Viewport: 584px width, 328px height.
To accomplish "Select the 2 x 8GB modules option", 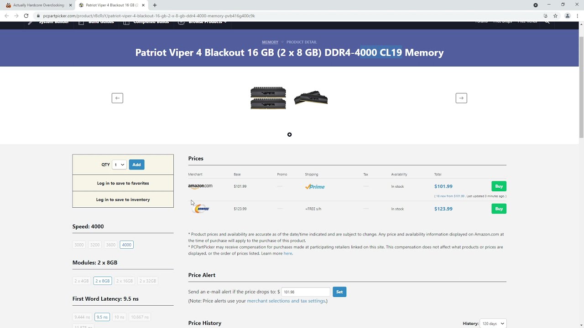I will 103,281.
